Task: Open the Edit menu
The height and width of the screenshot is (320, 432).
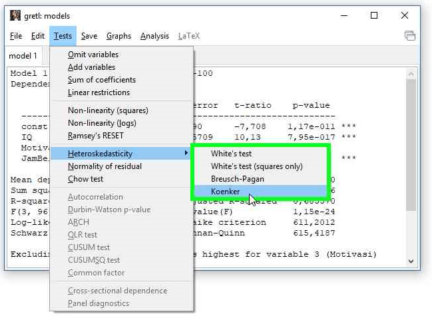Action: [x=38, y=36]
